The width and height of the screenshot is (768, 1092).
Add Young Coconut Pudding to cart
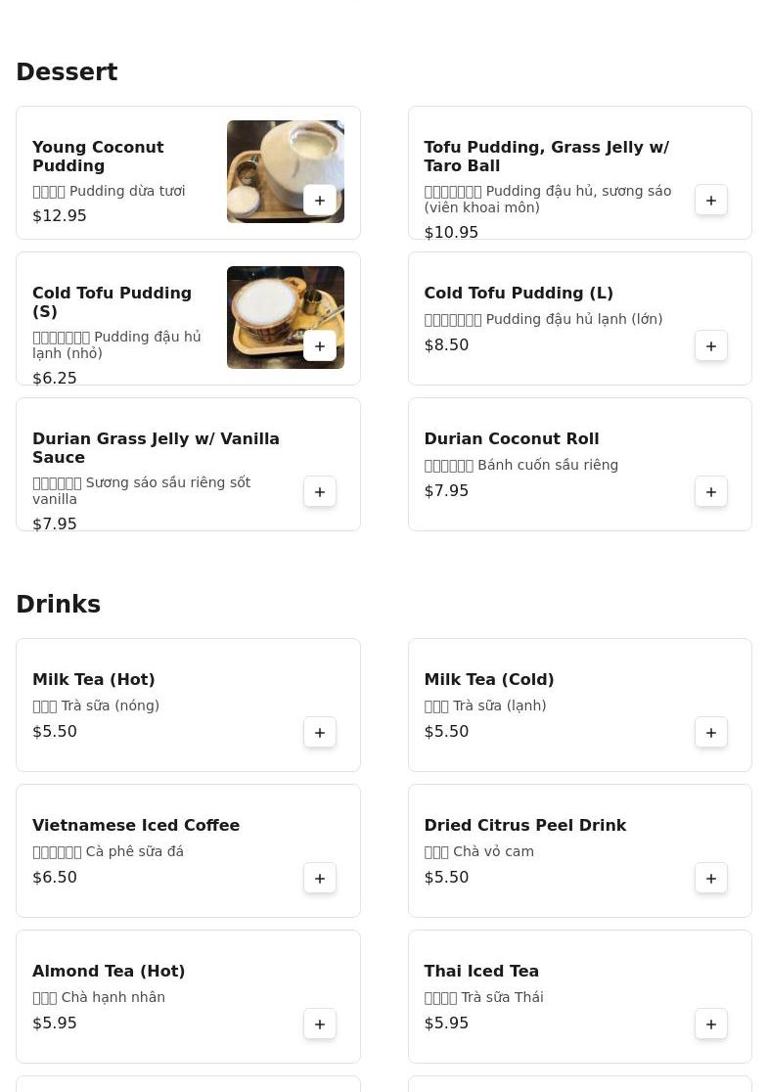click(320, 200)
